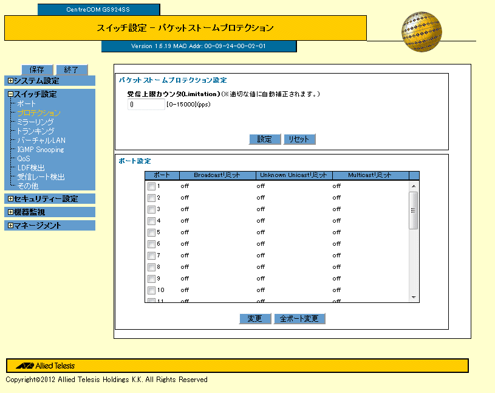Click port 1 Broadcast limit value off
This screenshot has height=393, width=495.
185,186
